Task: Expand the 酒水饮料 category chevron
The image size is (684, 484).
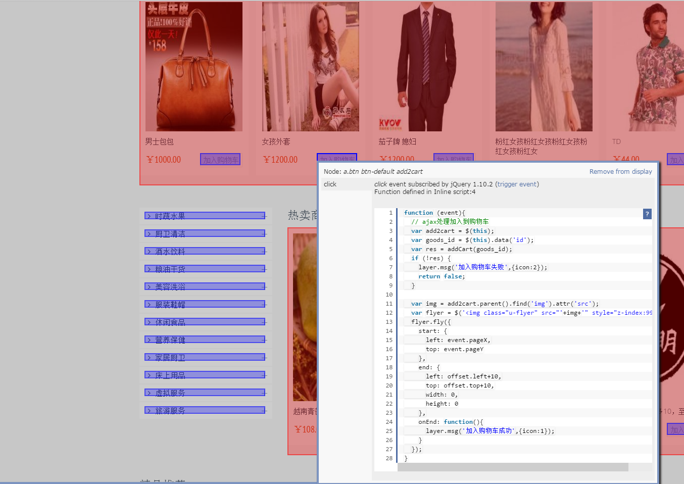Action: pos(149,252)
